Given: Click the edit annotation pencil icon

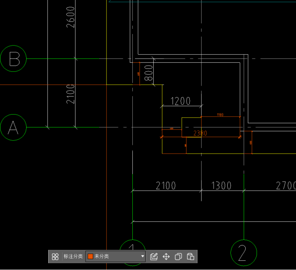Looking at the screenshot, I should click(x=154, y=257).
